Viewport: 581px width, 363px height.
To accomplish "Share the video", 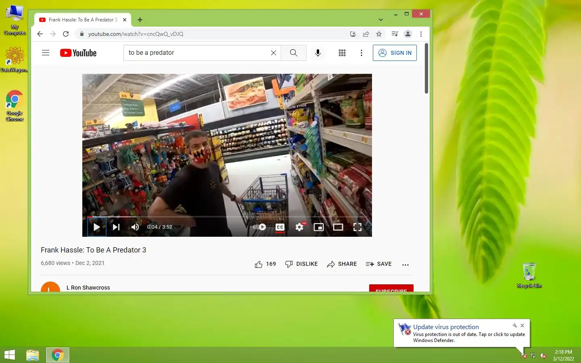I will click(342, 264).
